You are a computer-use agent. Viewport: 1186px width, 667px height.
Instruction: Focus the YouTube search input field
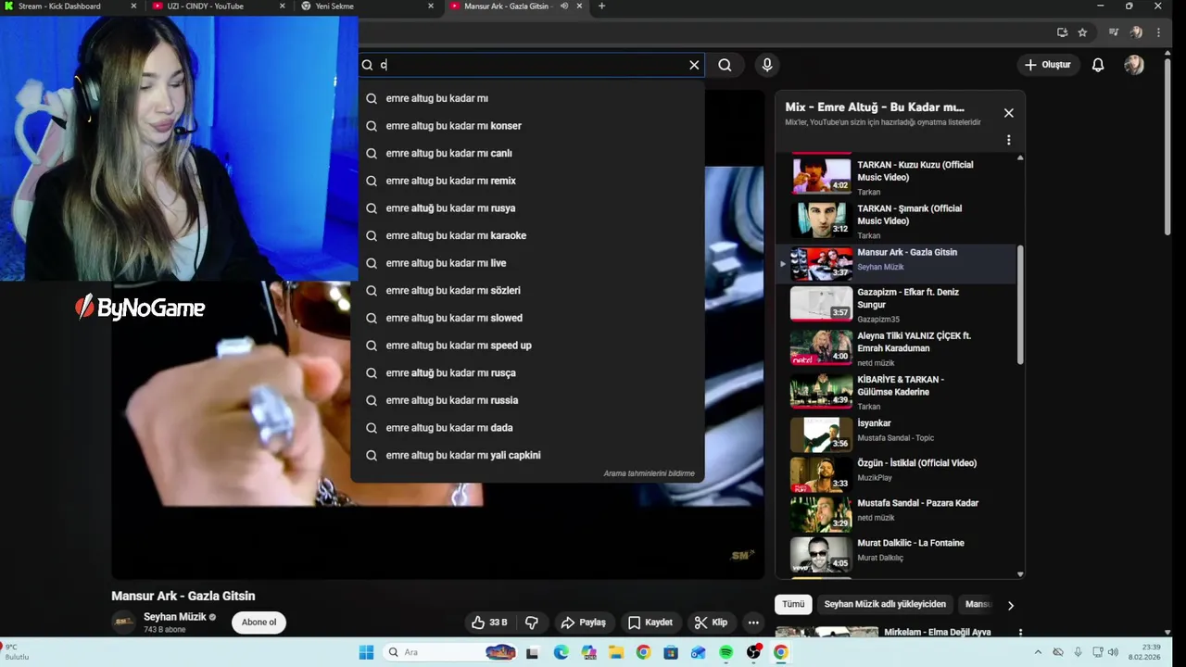tap(530, 65)
